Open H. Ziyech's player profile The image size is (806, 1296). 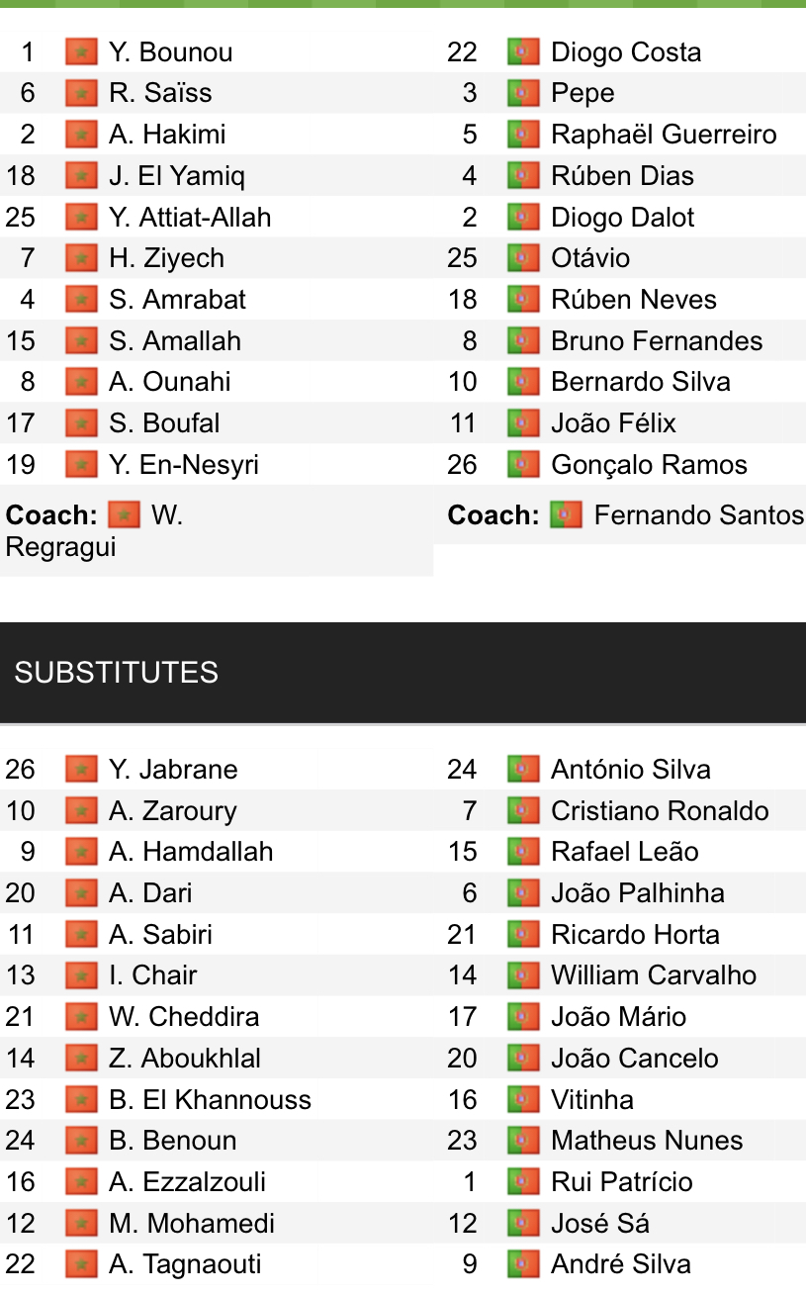tap(166, 258)
